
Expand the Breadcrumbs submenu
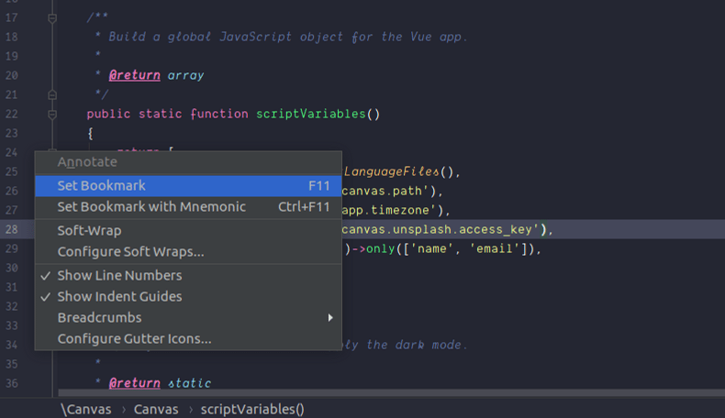(99, 317)
